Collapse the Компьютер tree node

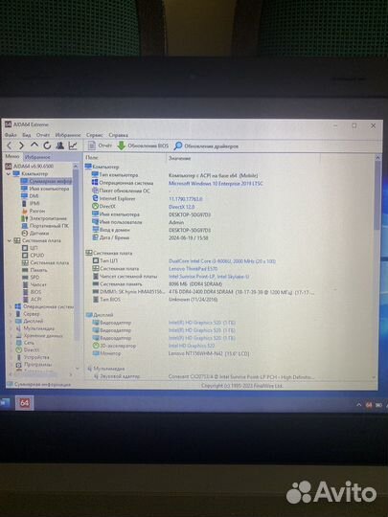pos(9,173)
